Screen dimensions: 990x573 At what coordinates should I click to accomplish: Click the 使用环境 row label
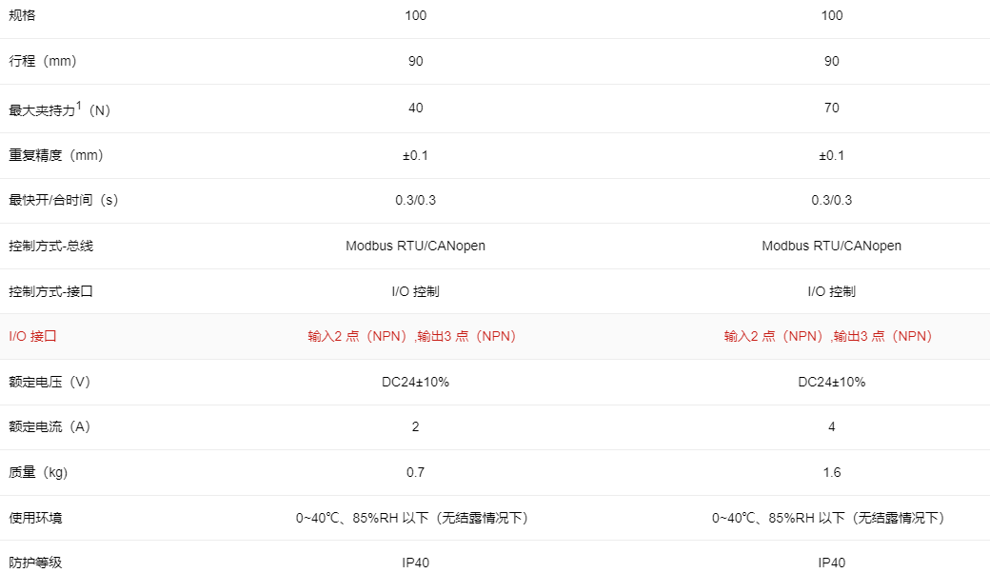click(x=35, y=518)
